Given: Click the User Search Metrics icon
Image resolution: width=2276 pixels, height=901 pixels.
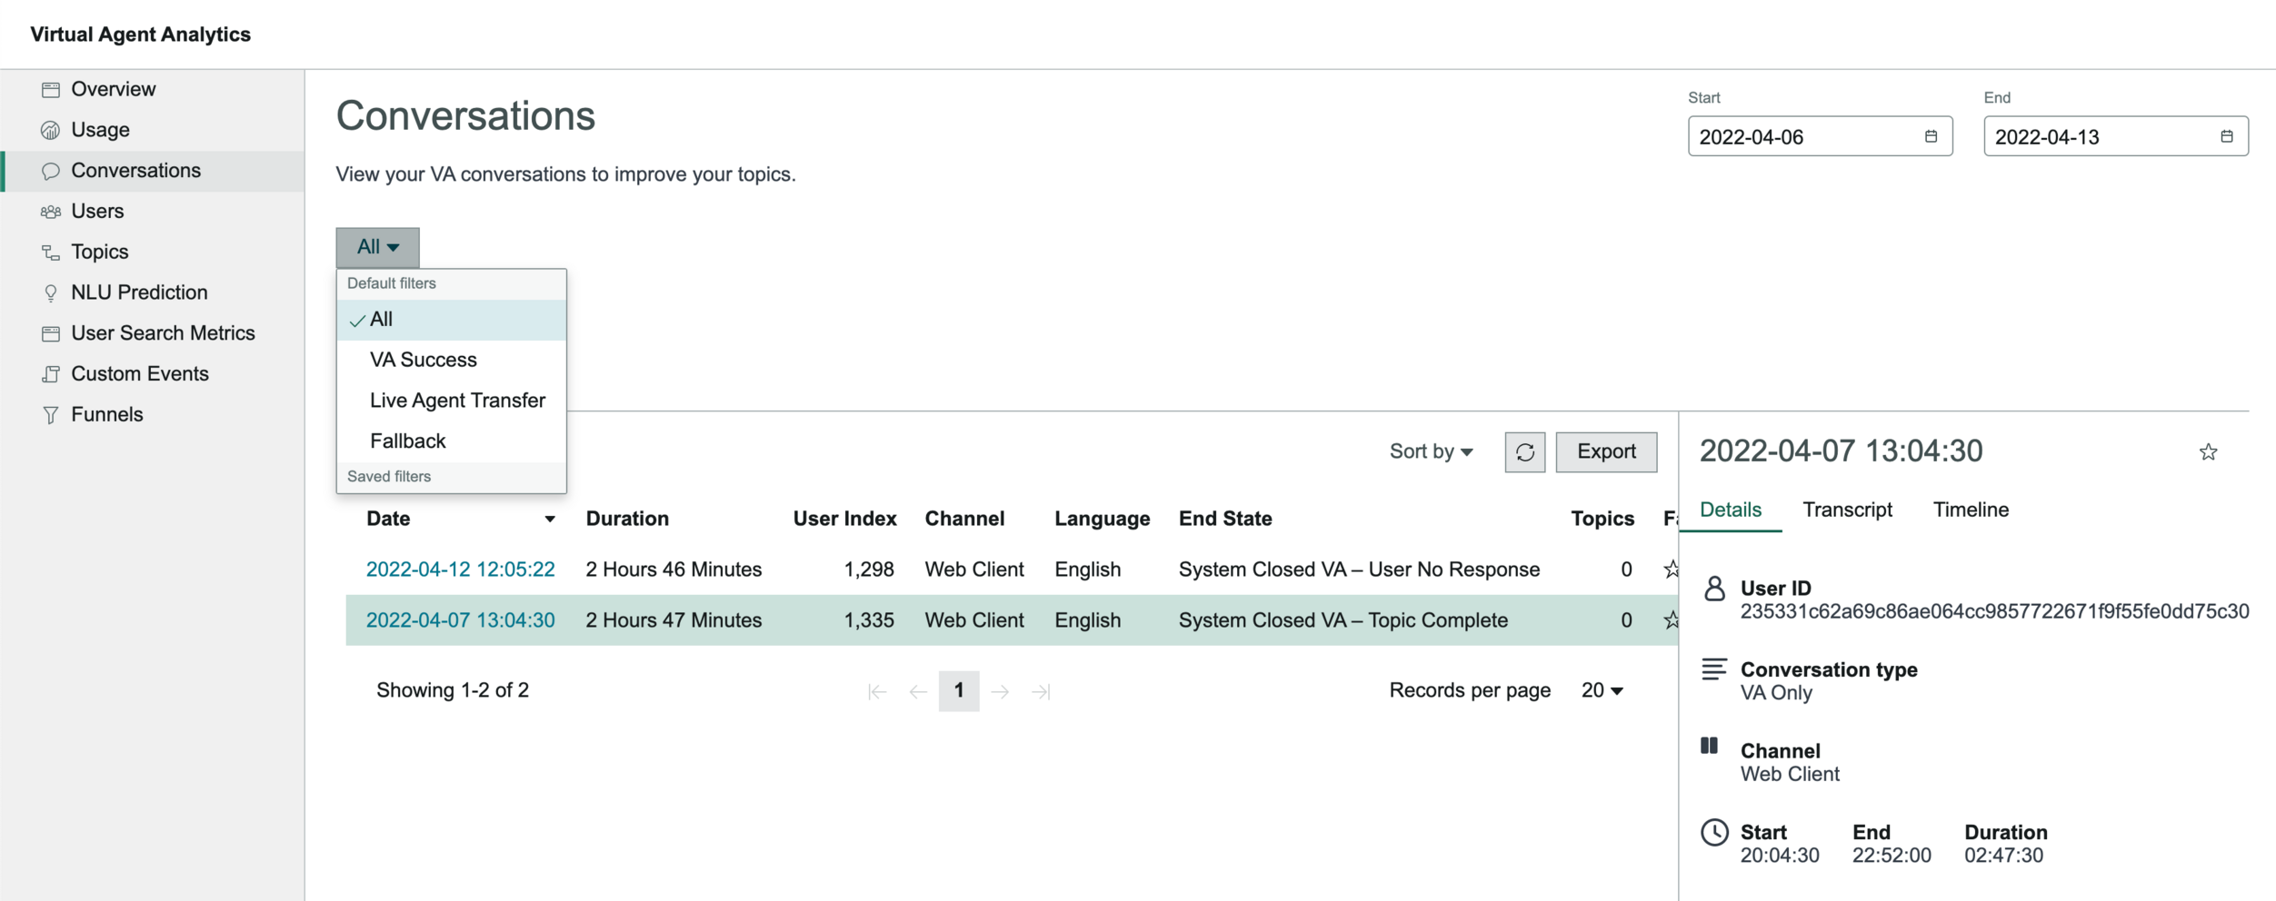Looking at the screenshot, I should coord(51,333).
